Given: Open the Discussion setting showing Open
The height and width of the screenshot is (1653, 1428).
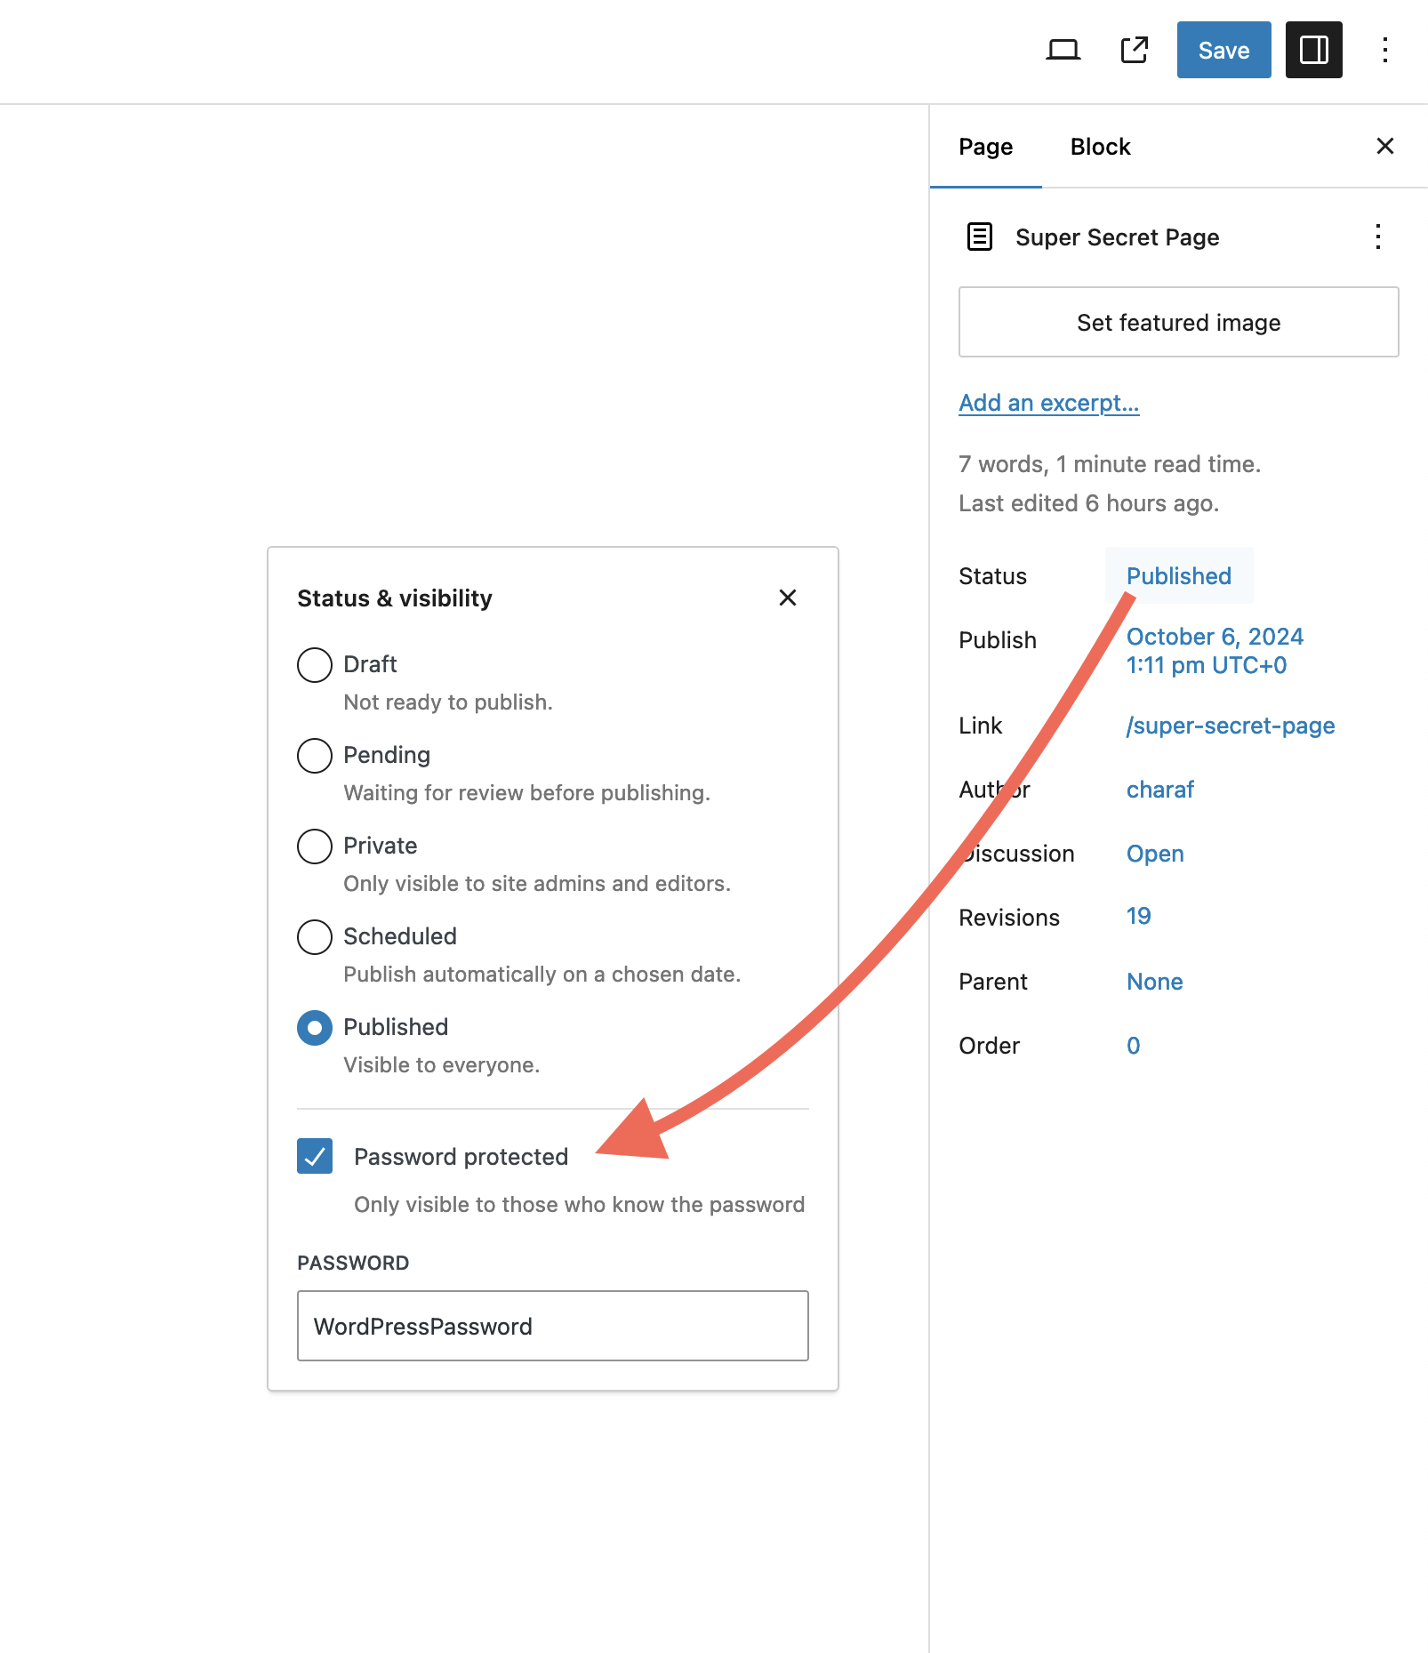Looking at the screenshot, I should [1154, 854].
